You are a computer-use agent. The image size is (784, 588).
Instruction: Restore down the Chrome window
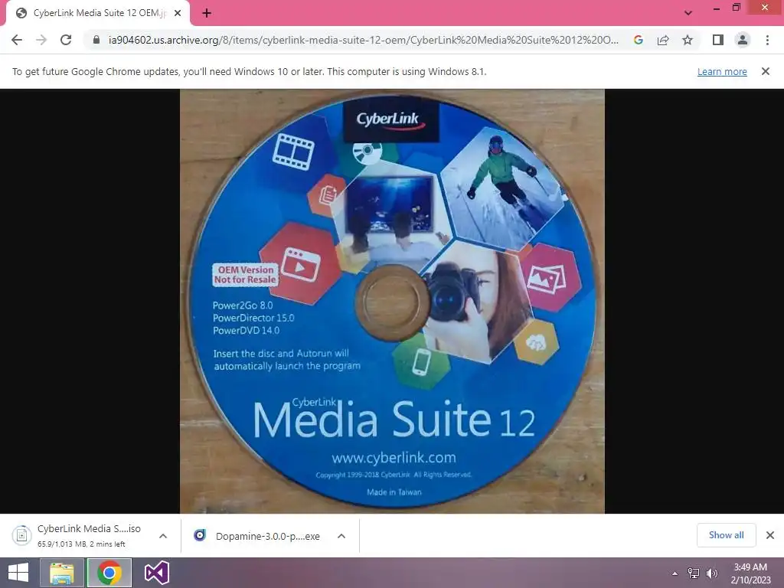pyautogui.click(x=736, y=8)
